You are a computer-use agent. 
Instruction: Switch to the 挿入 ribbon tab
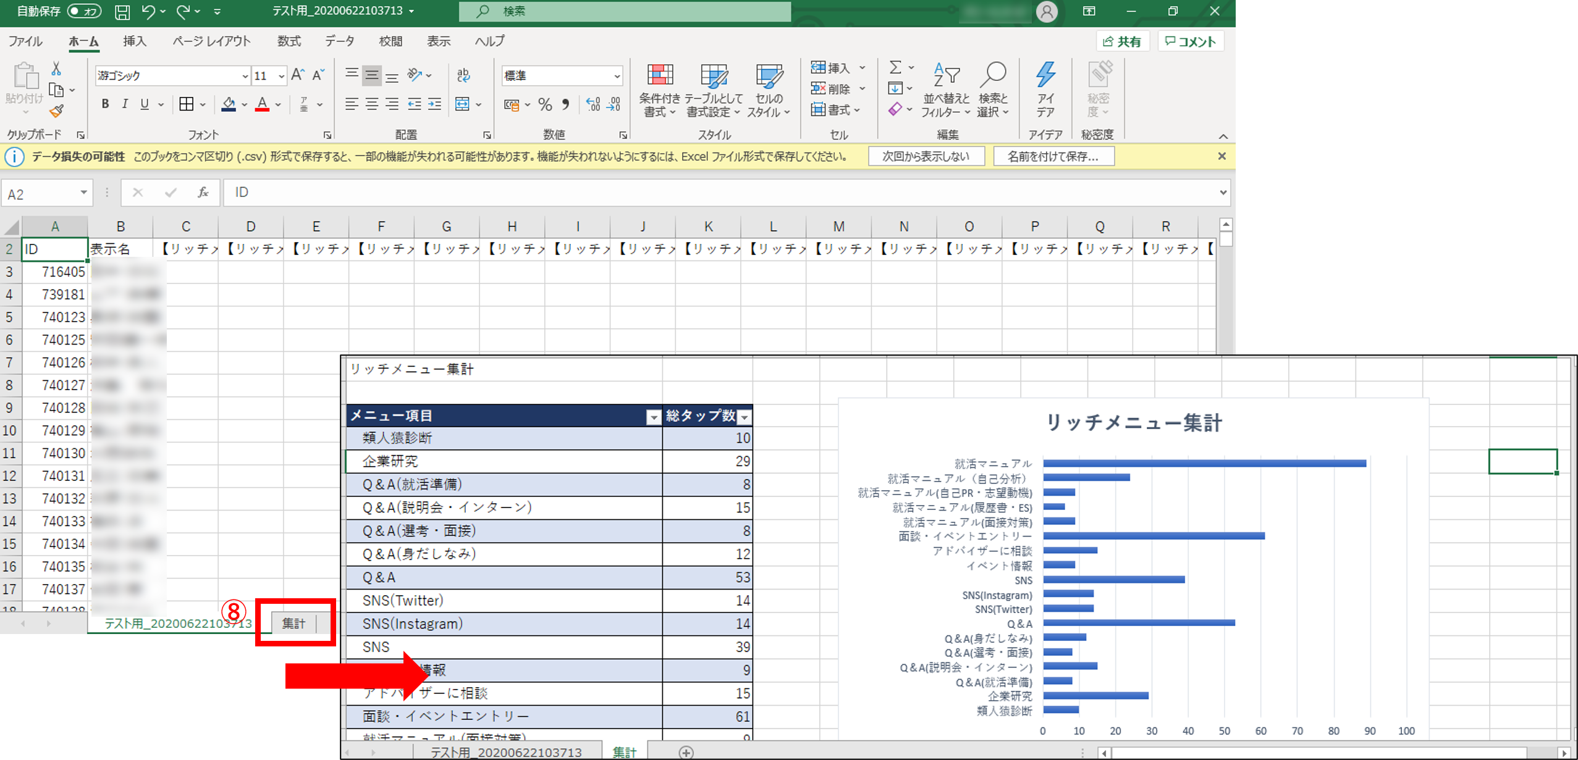click(135, 41)
